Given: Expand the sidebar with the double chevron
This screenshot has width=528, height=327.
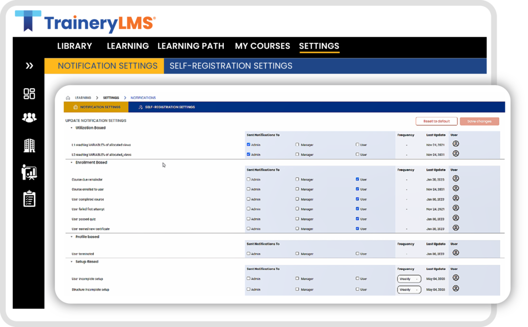Looking at the screenshot, I should pyautogui.click(x=29, y=66).
